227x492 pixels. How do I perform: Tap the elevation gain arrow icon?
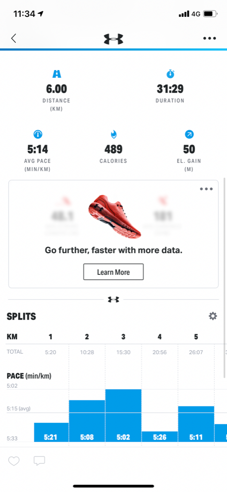point(189,135)
